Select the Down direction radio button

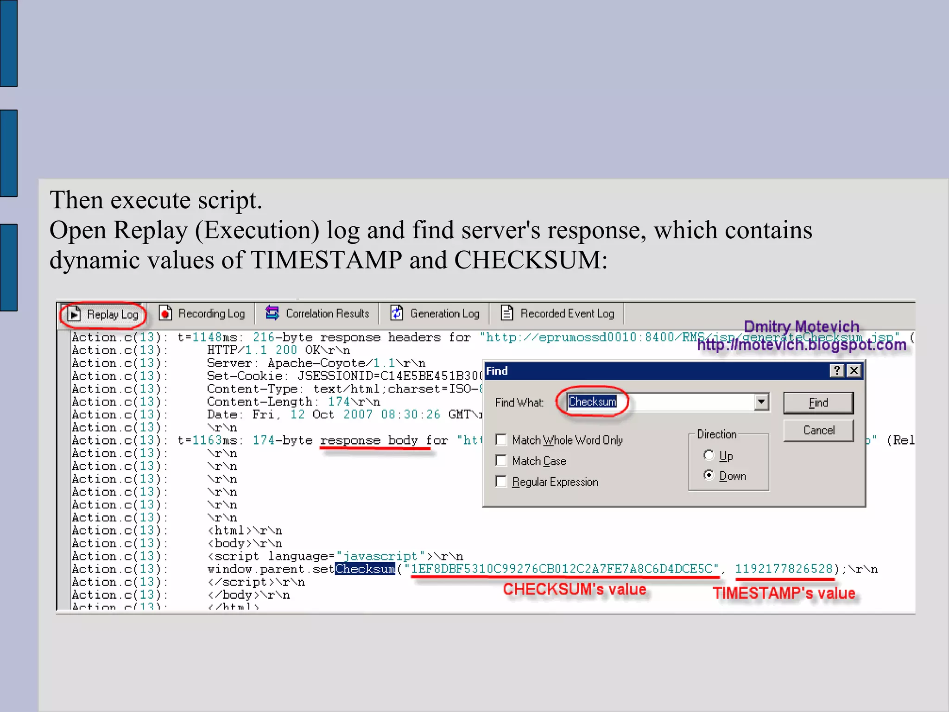pos(709,475)
